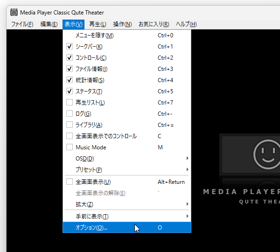Click the Ctrl+7 shortcut text
Image resolution: width=280 pixels, height=252 pixels.
[165, 103]
